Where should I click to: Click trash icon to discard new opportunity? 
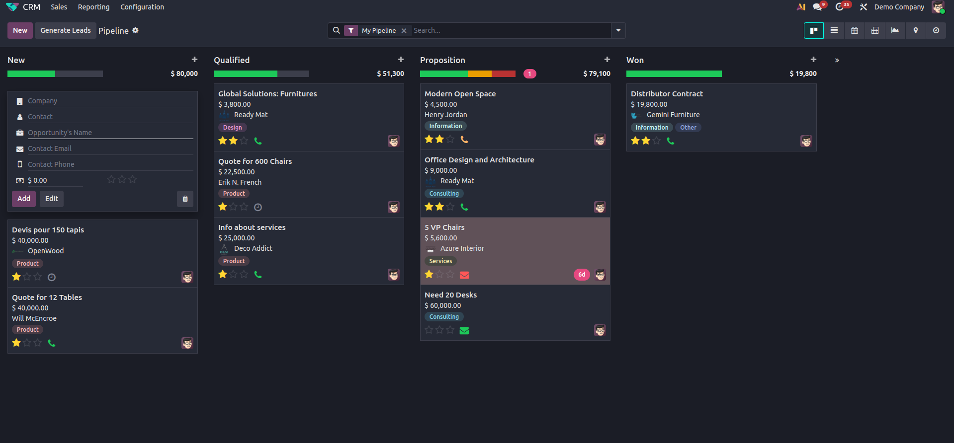[185, 199]
